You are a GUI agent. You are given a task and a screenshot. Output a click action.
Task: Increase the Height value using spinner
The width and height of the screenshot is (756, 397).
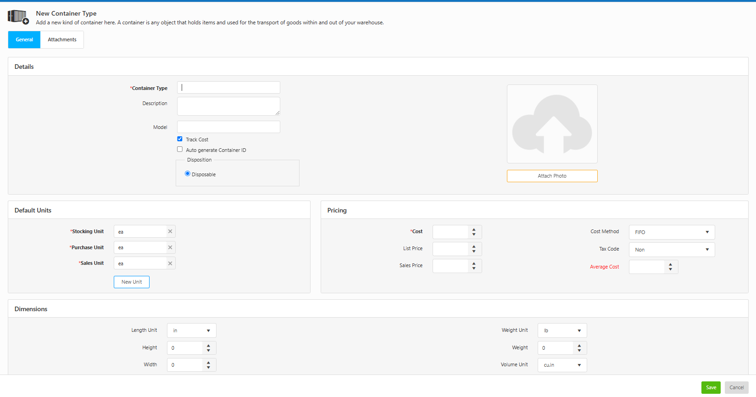tap(209, 345)
